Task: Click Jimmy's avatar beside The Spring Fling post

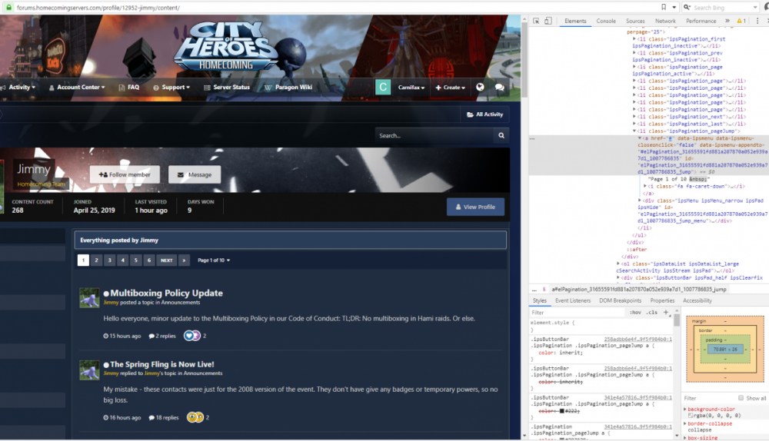Action: coord(89,370)
